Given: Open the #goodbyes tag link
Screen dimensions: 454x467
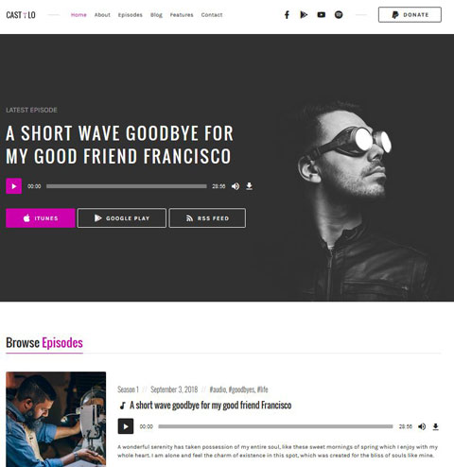Looking at the screenshot, I should point(241,389).
